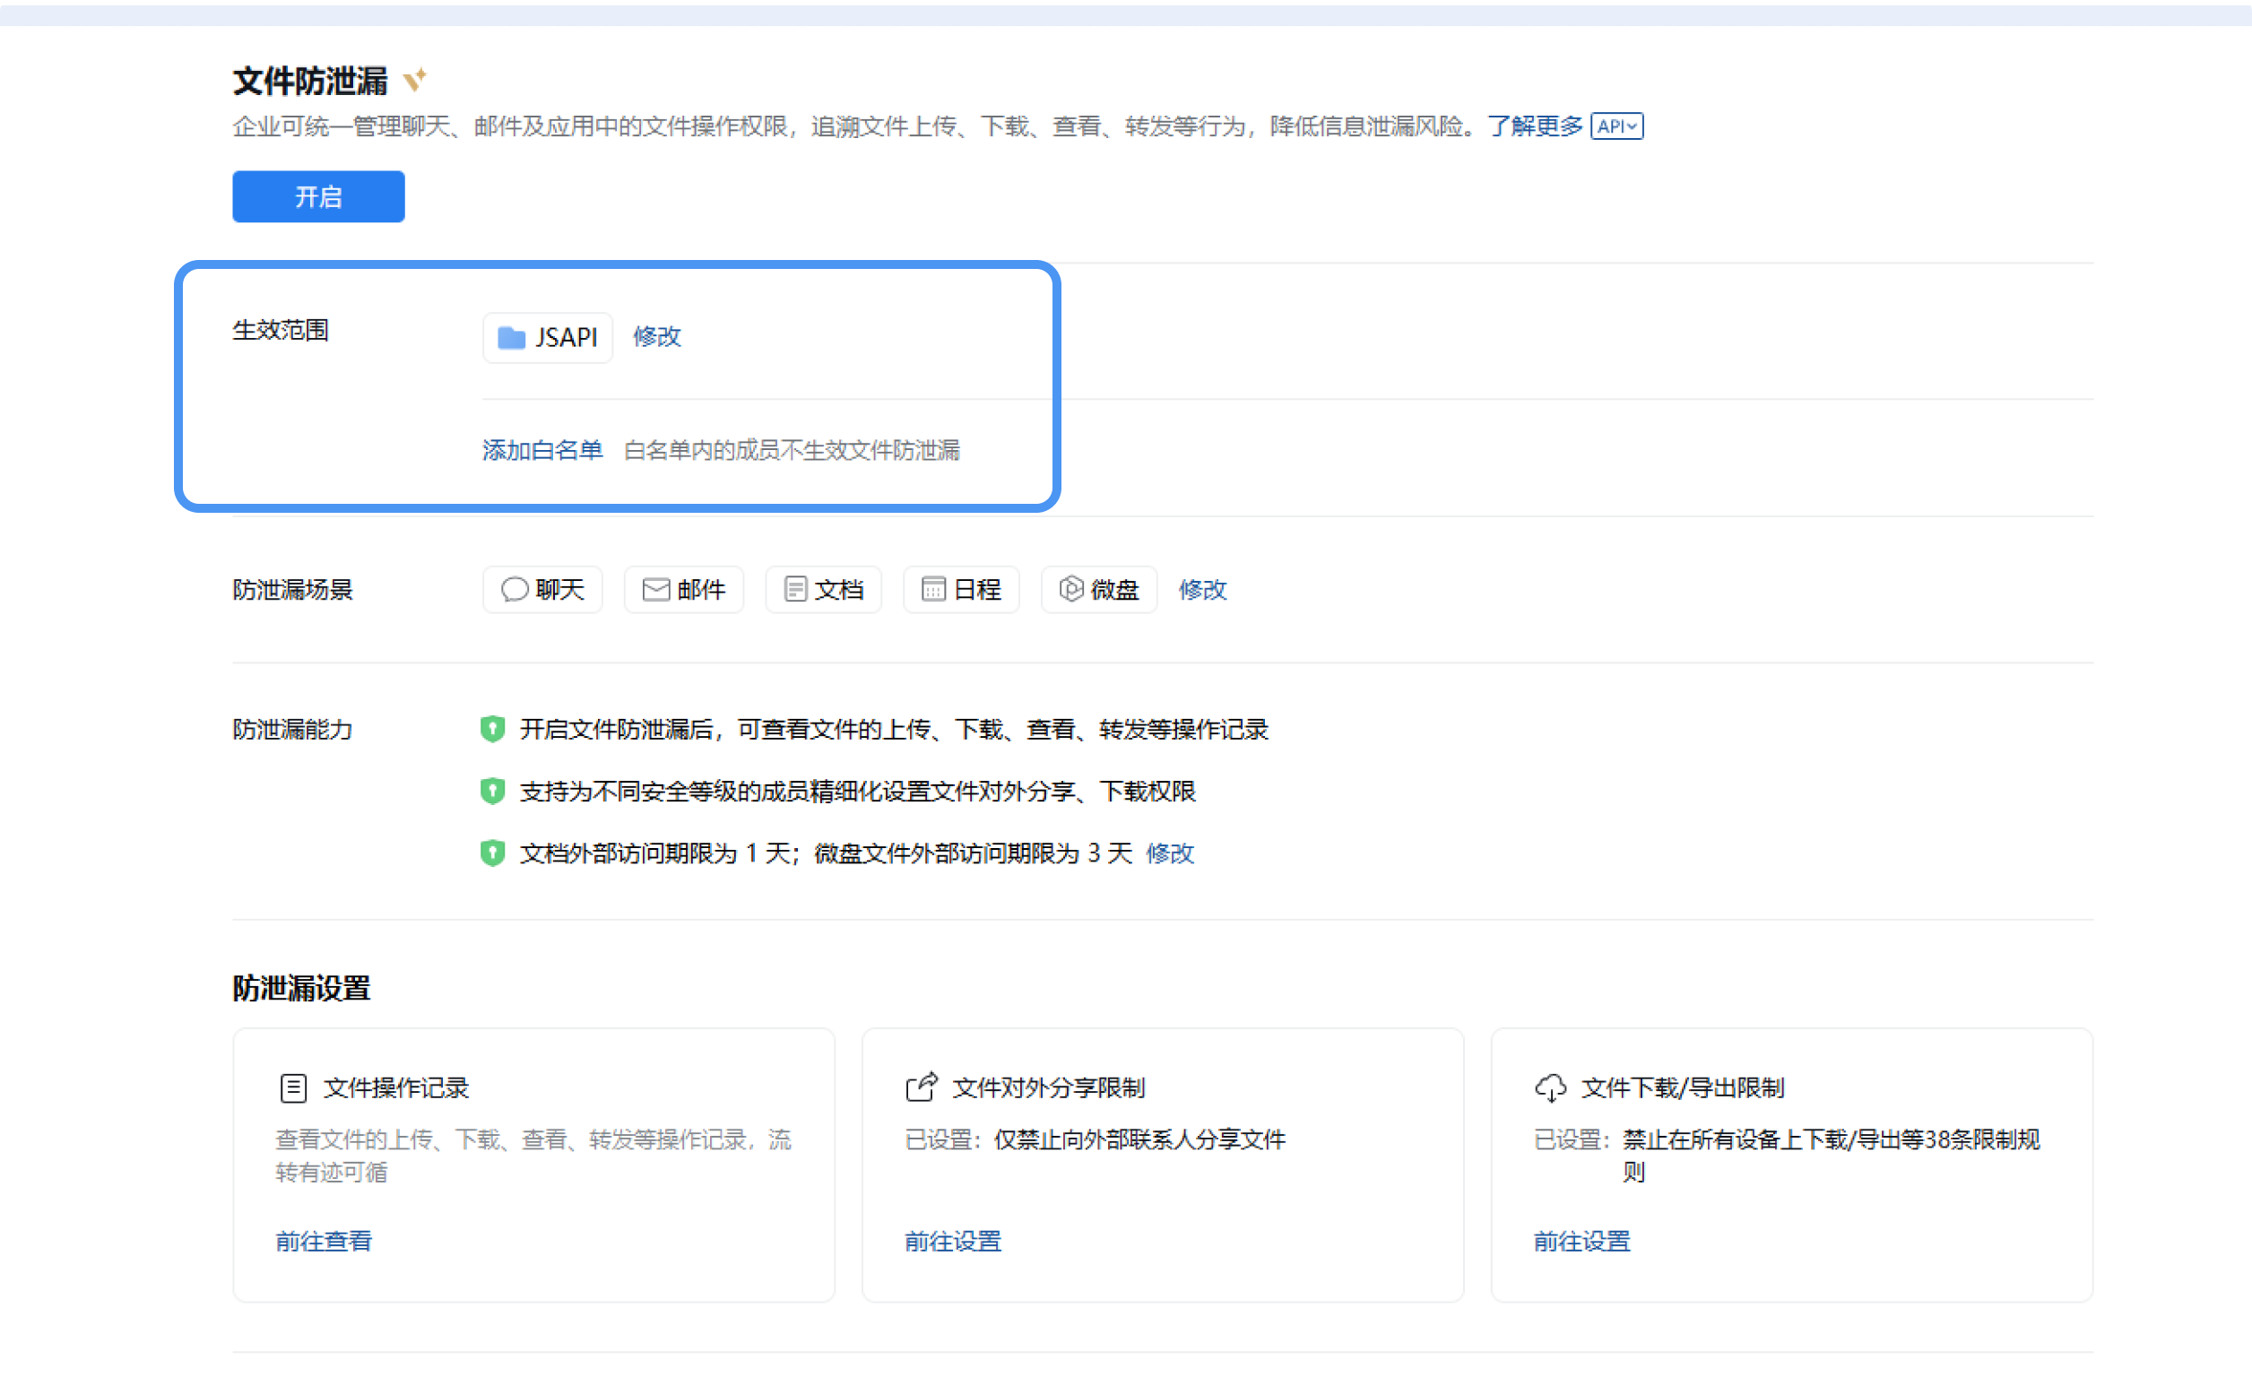Click the 文件防泄漏 page title
This screenshot has height=1377, width=2252.
point(310,82)
